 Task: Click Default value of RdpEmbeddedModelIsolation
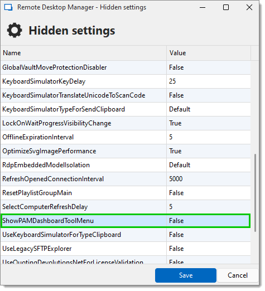[x=180, y=166]
